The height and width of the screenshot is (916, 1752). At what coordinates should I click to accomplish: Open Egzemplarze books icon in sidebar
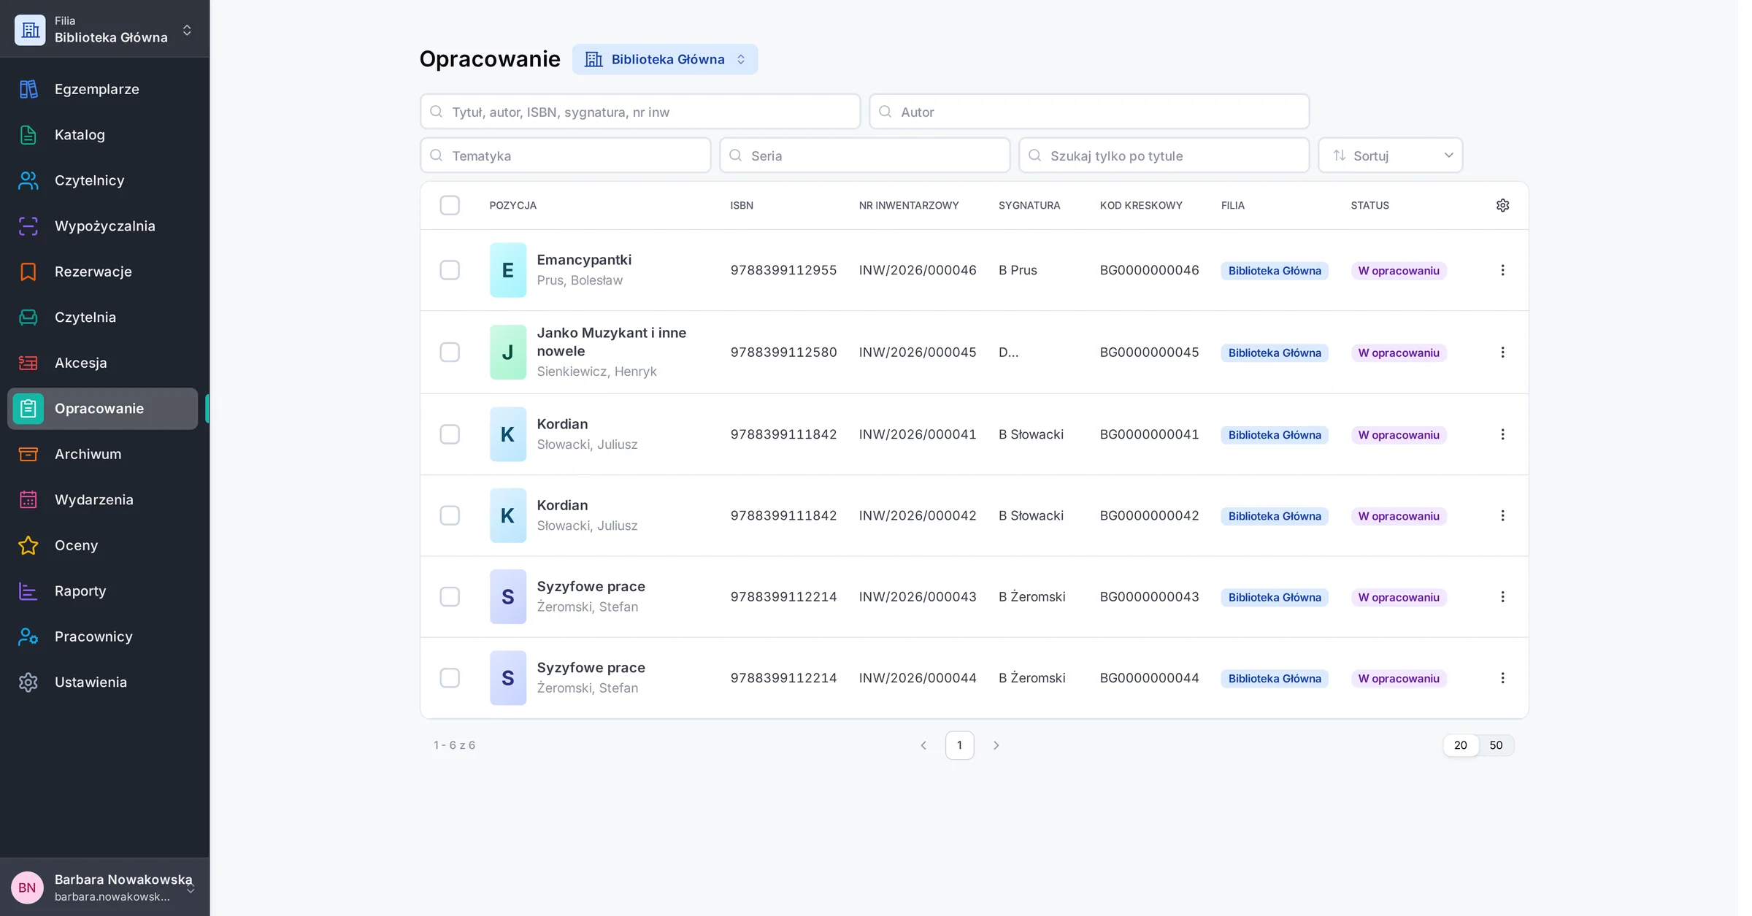click(28, 89)
